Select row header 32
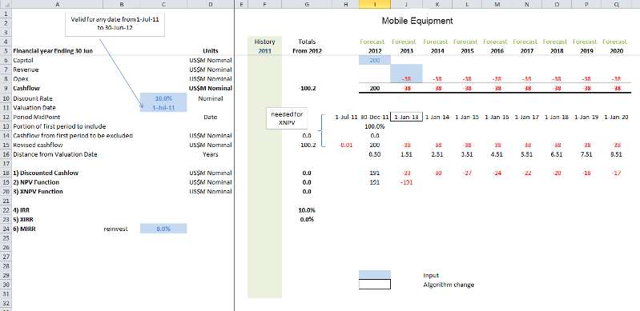This screenshot has height=311, width=640. pos(6,303)
